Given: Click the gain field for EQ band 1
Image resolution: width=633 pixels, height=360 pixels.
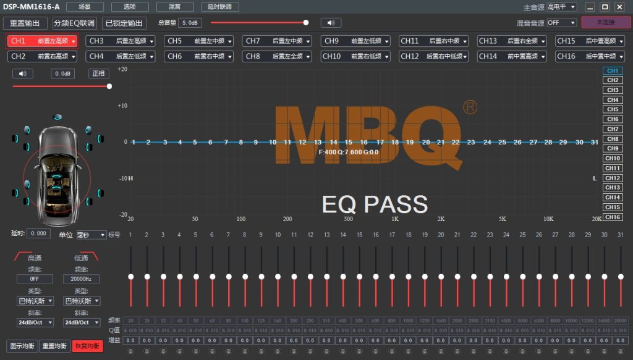Looking at the screenshot, I should tap(130, 340).
